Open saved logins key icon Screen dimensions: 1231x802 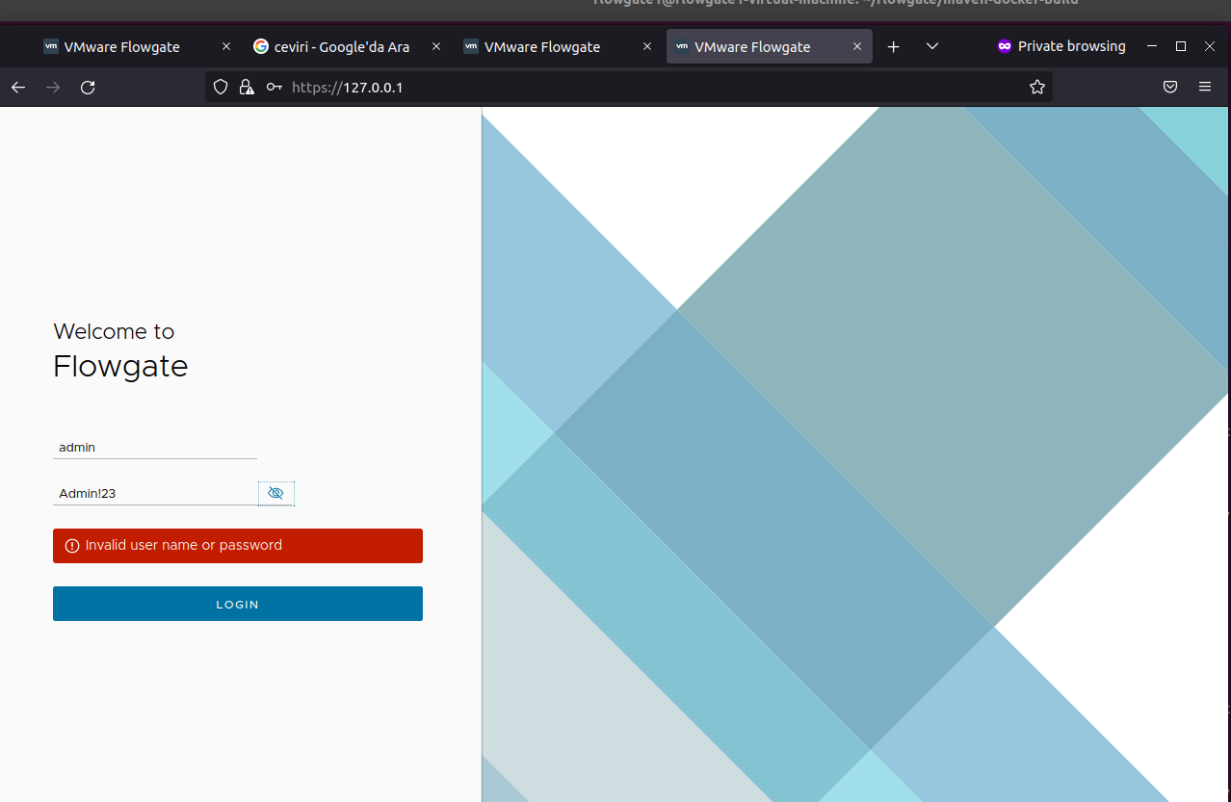pyautogui.click(x=275, y=88)
